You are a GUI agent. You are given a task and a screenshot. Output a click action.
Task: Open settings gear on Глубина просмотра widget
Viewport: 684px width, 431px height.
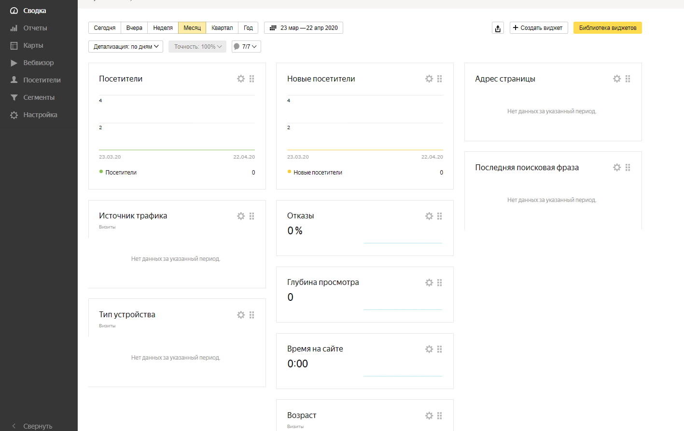click(x=429, y=283)
